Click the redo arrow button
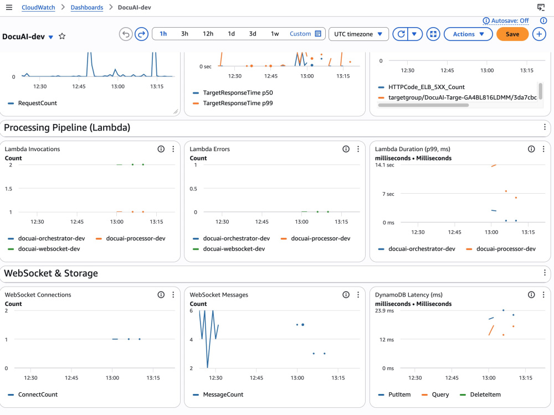This screenshot has height=415, width=554. pos(142,34)
